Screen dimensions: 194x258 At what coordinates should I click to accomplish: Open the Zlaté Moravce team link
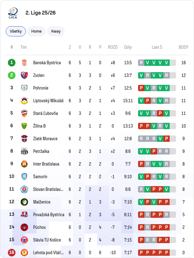pos(45,139)
